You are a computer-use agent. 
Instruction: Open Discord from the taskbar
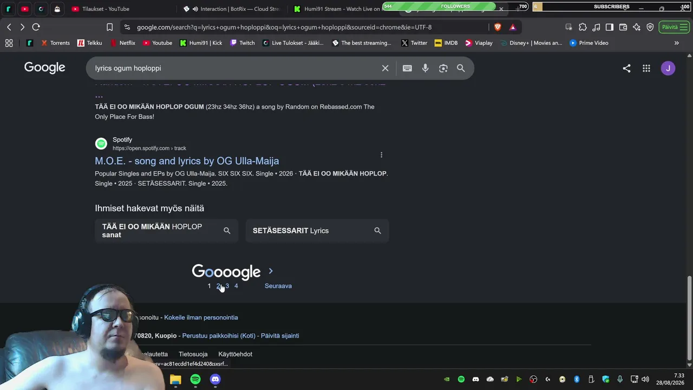[x=215, y=379]
